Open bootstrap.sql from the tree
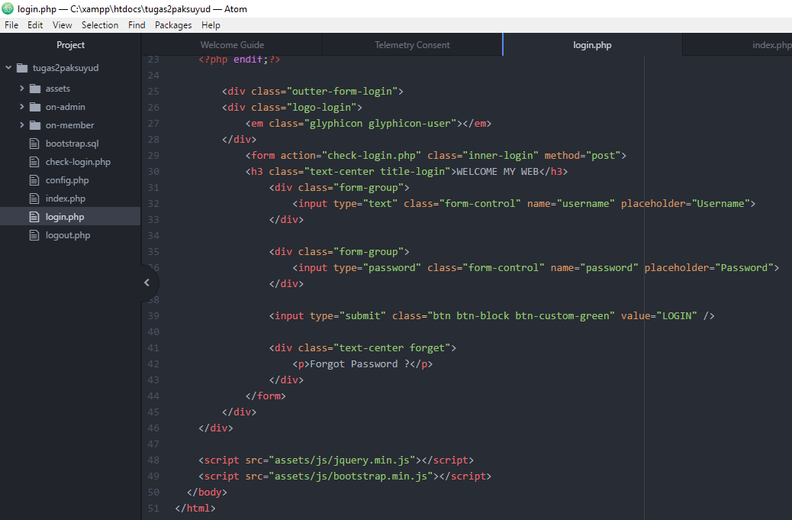Screen dimensions: 792x520 coord(72,144)
